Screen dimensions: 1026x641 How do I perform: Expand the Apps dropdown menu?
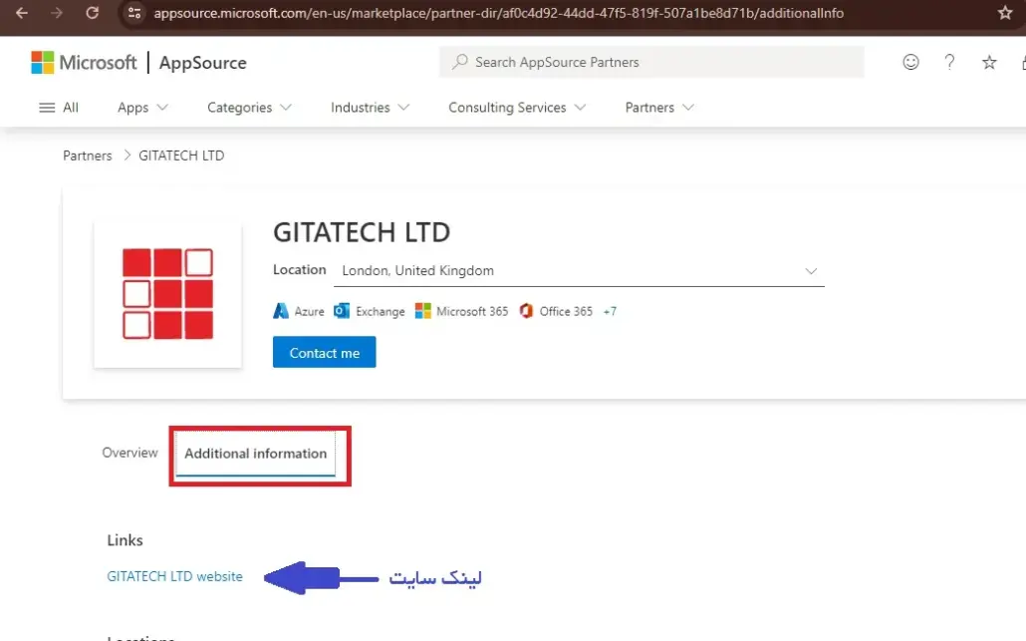(142, 108)
